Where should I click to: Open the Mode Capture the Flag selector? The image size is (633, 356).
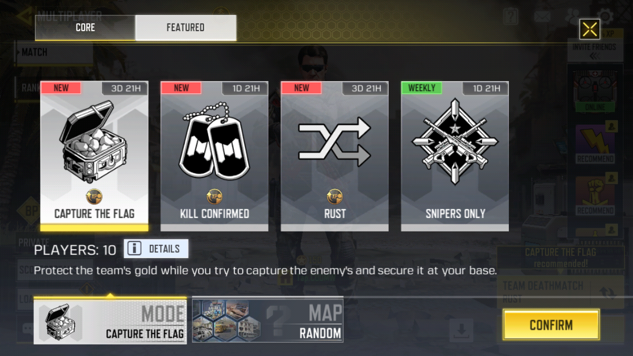point(110,321)
